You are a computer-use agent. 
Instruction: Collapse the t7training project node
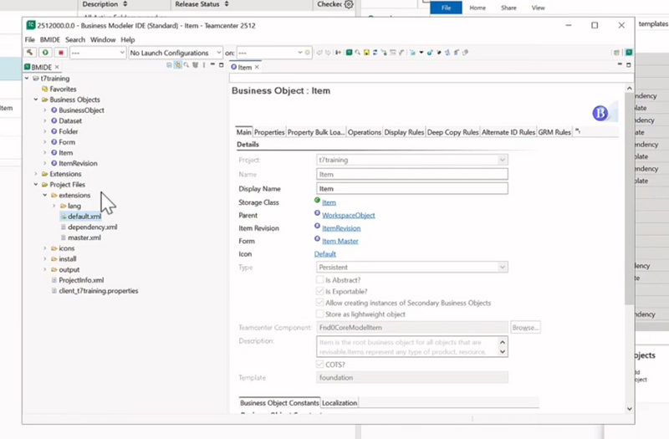pos(27,79)
